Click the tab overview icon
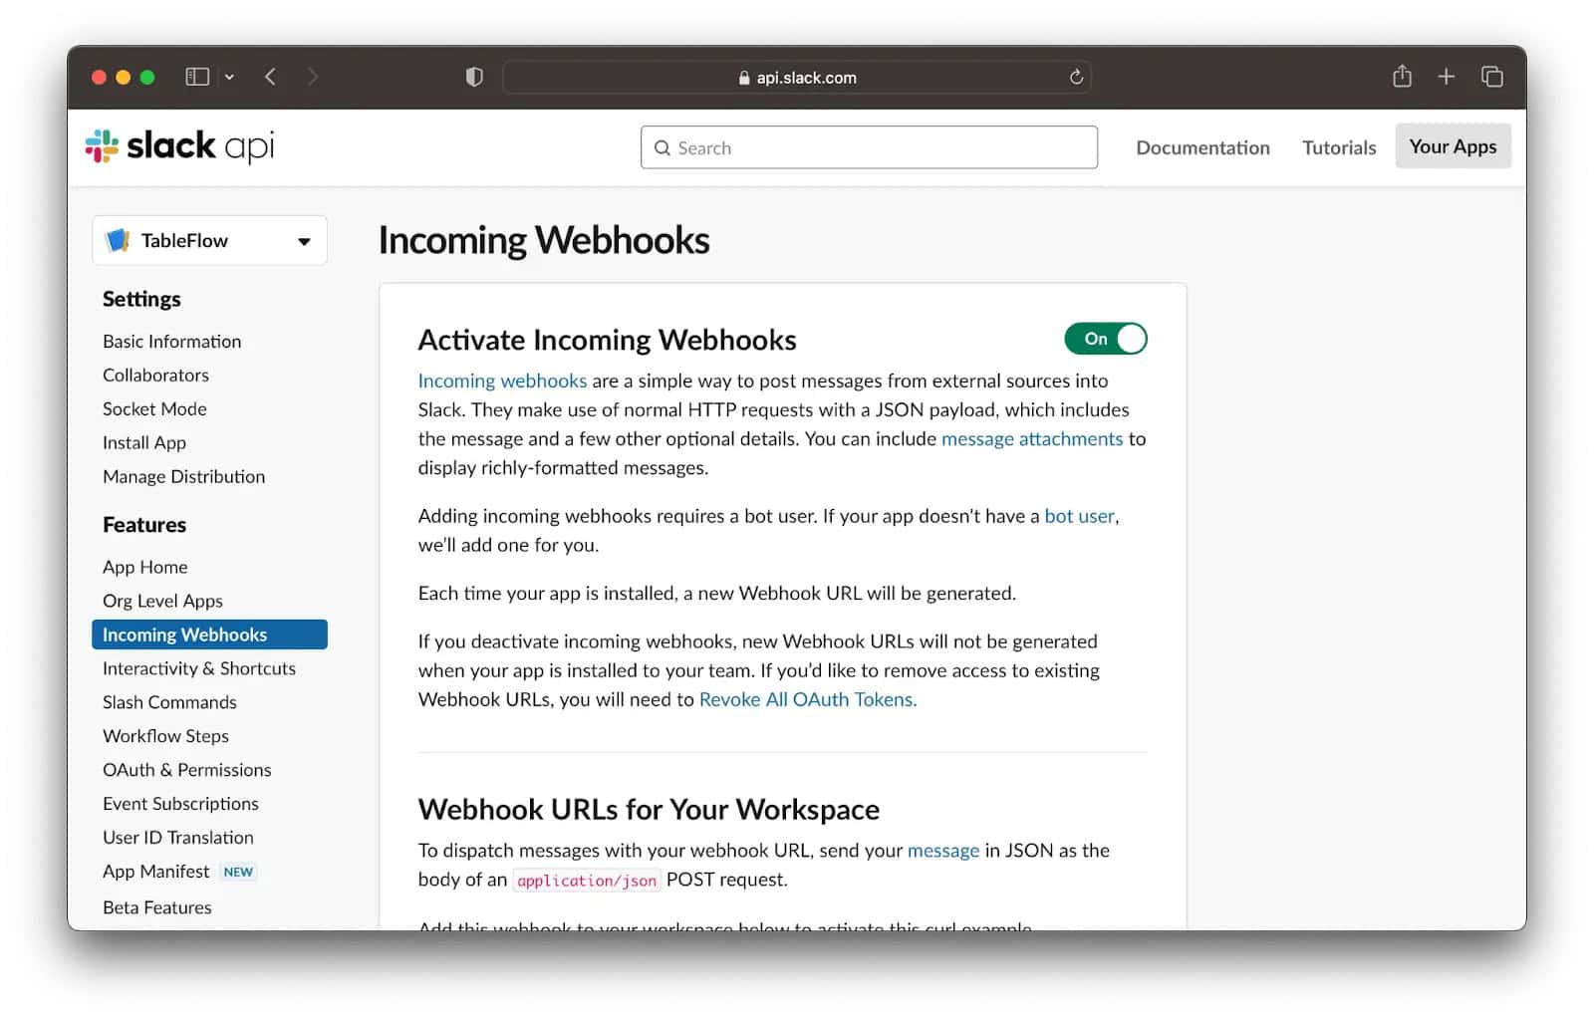This screenshot has height=1020, width=1594. click(x=1491, y=76)
